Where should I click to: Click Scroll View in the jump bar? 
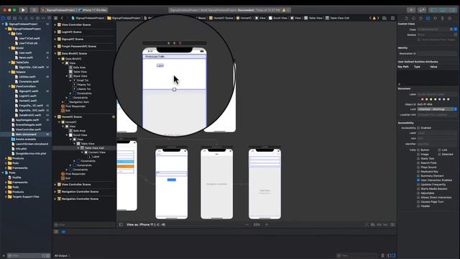click(x=278, y=18)
